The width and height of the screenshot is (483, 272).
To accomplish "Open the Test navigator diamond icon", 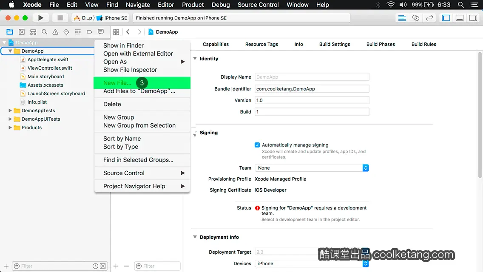I will coord(66,32).
